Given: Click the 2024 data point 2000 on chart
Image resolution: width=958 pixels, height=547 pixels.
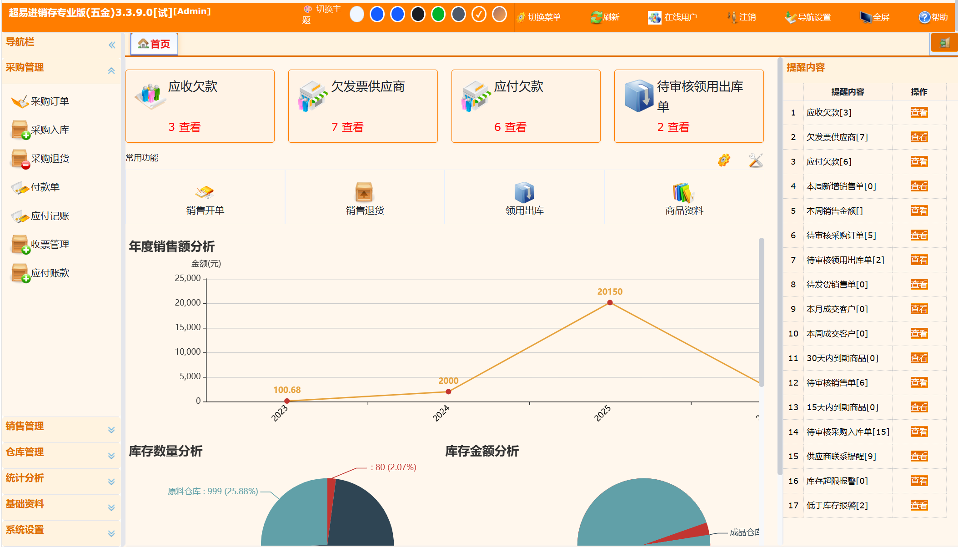Looking at the screenshot, I should pos(448,391).
